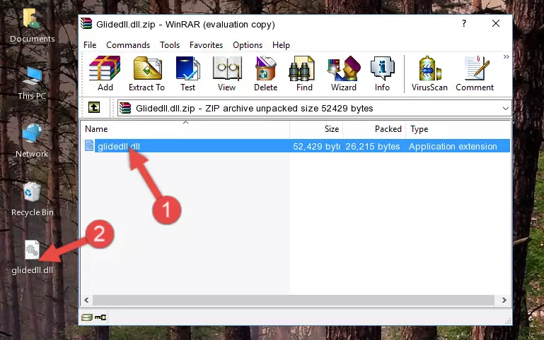Open the Commands menu
544x340 pixels.
tap(128, 45)
